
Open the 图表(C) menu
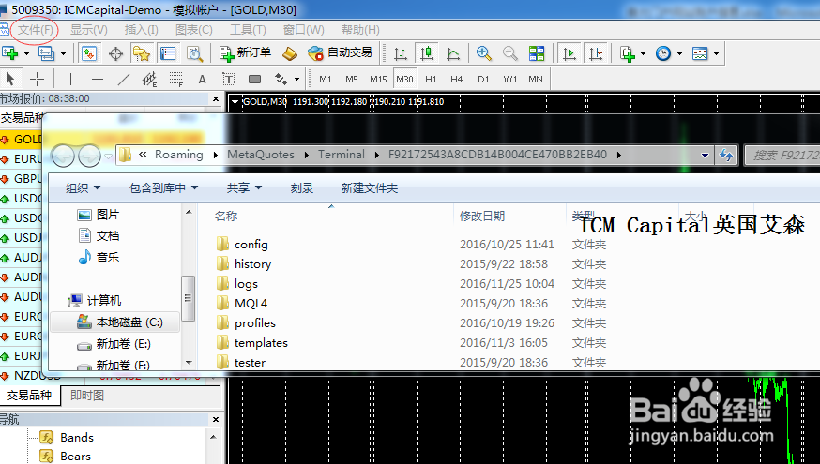(194, 30)
